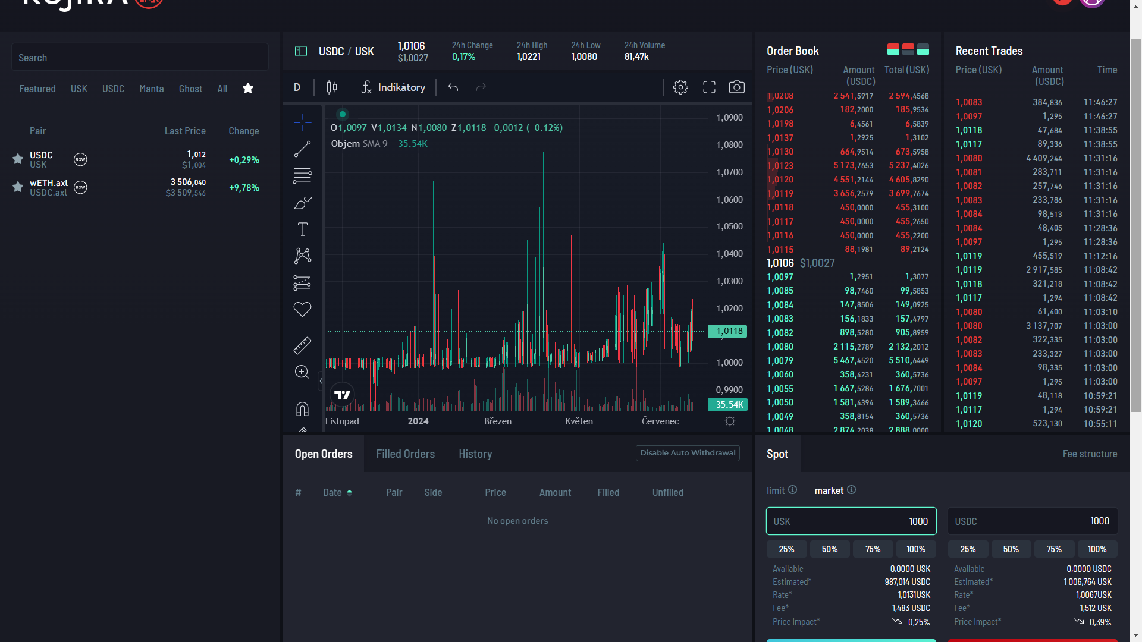Click the zoom in magnifier tool
Image resolution: width=1142 pixels, height=642 pixels.
point(302,372)
